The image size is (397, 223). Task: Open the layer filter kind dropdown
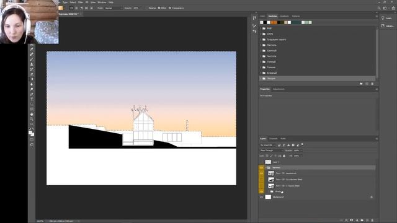click(x=268, y=145)
